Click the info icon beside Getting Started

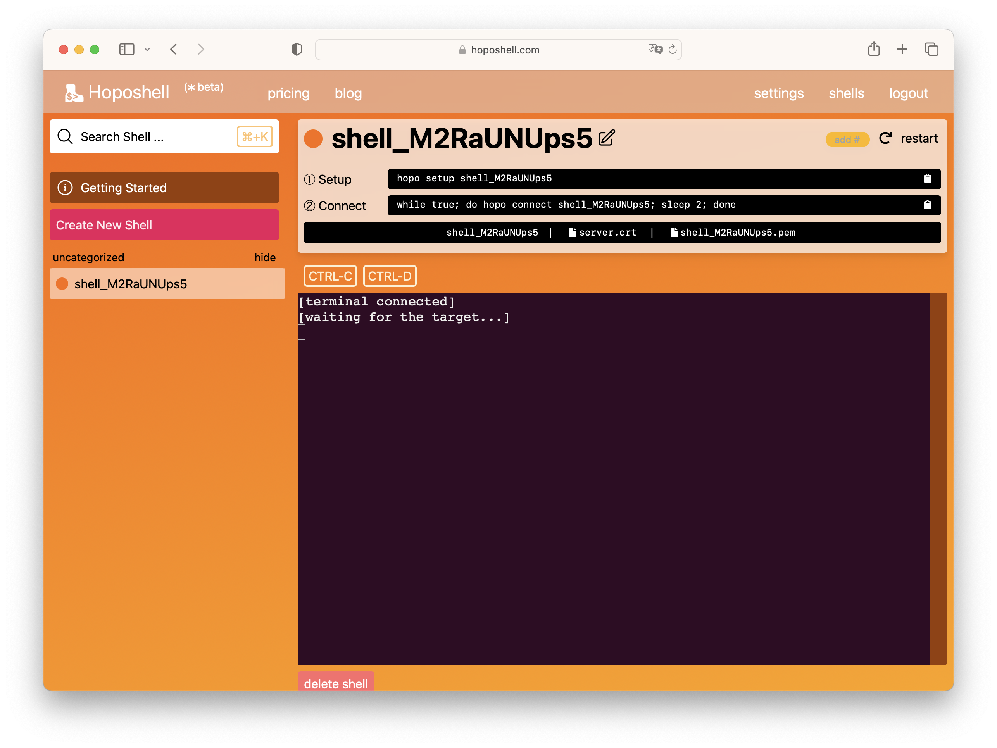click(x=65, y=188)
